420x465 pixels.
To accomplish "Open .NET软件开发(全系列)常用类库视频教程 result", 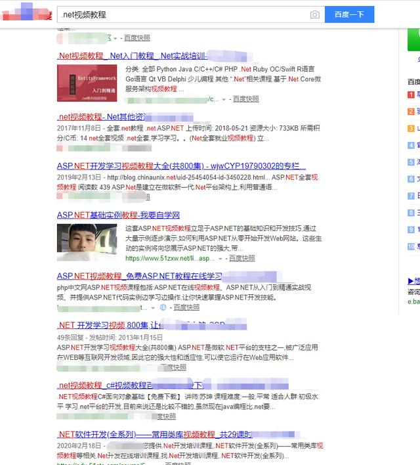I will (x=154, y=434).
